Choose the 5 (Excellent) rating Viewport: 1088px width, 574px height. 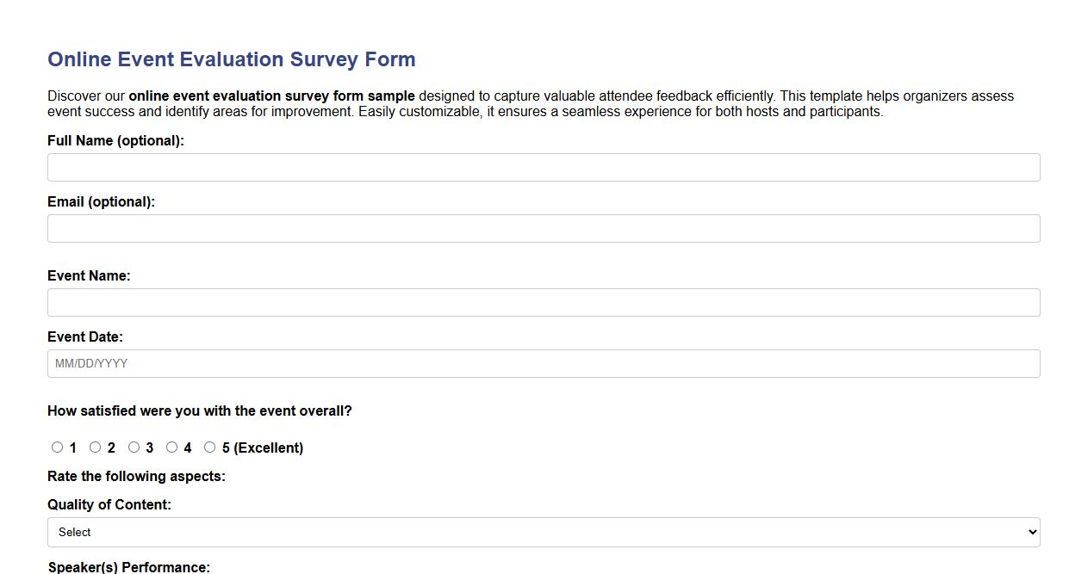(209, 447)
